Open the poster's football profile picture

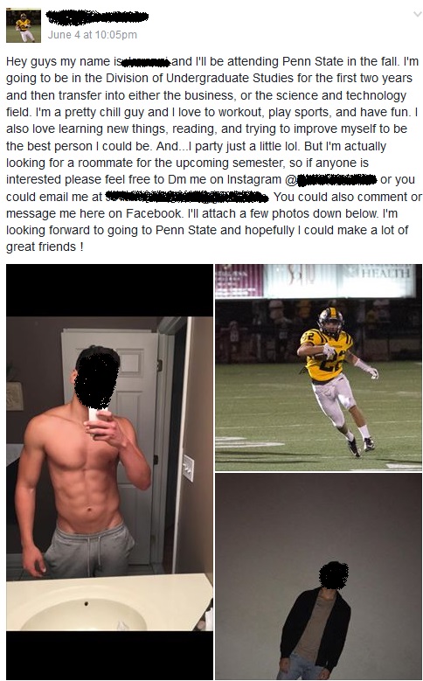point(24,25)
